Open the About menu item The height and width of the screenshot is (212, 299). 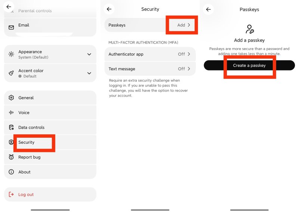50,172
